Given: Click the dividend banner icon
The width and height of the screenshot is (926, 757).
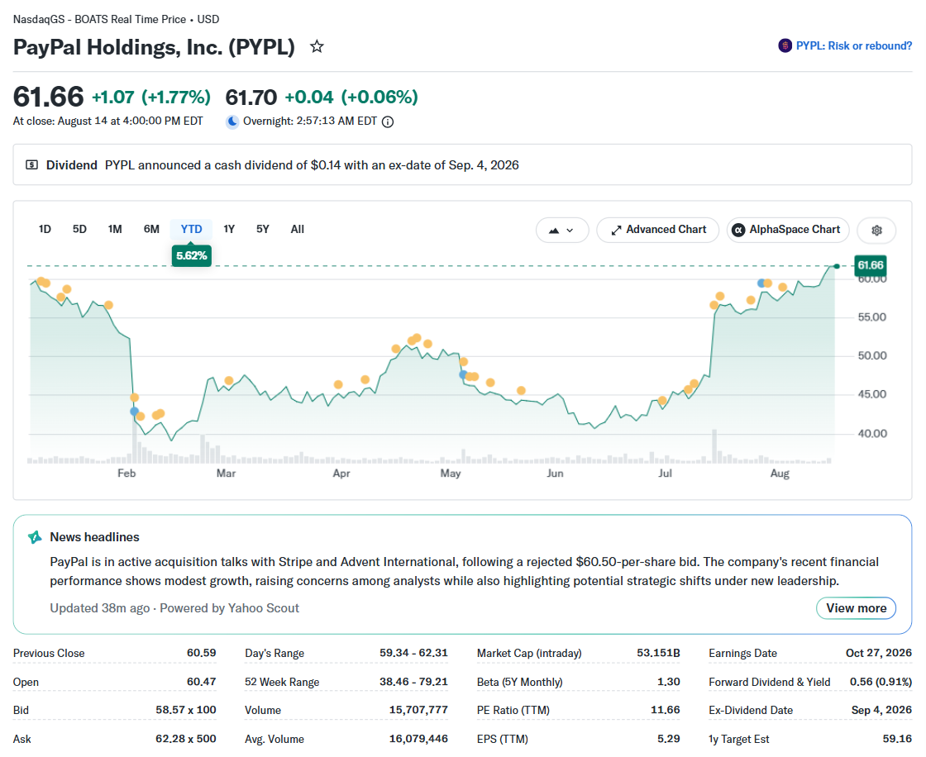Looking at the screenshot, I should 32,165.
